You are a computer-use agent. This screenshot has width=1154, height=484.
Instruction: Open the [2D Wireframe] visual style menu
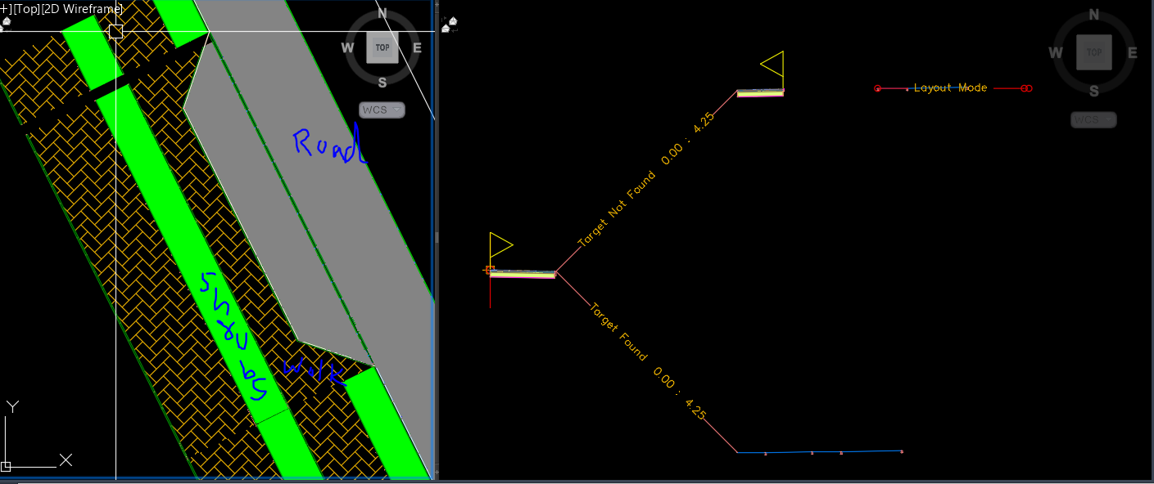pyautogui.click(x=82, y=7)
